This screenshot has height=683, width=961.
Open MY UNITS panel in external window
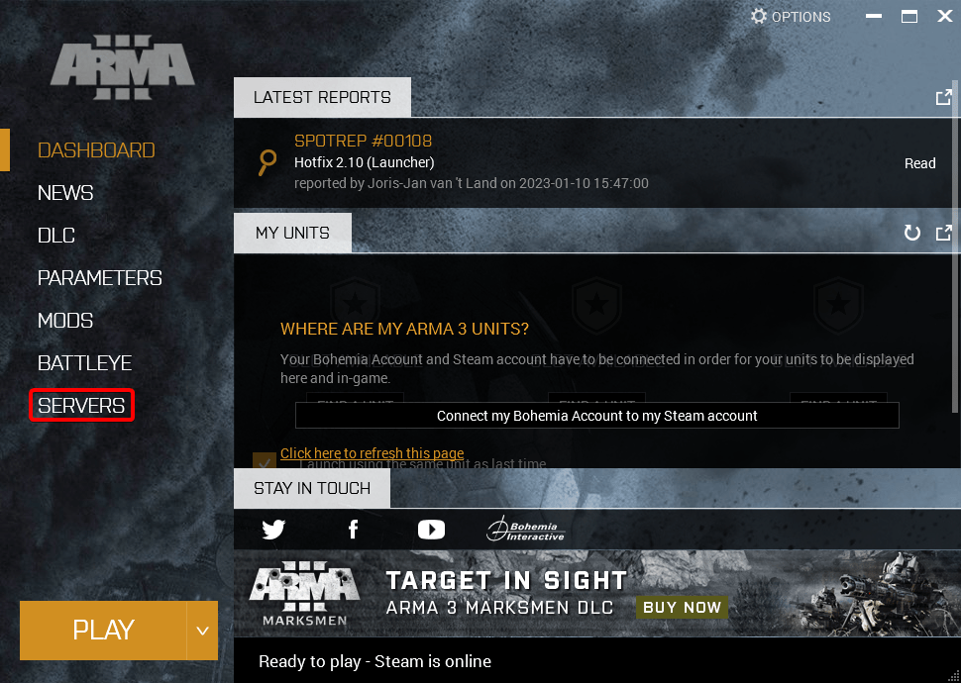943,233
